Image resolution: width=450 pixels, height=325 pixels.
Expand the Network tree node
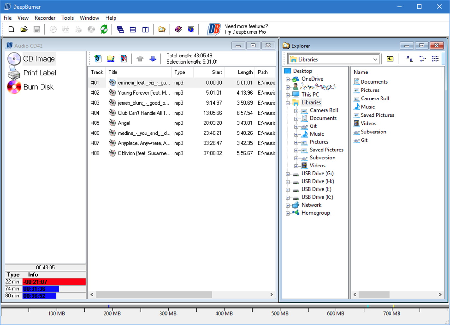[x=288, y=206]
